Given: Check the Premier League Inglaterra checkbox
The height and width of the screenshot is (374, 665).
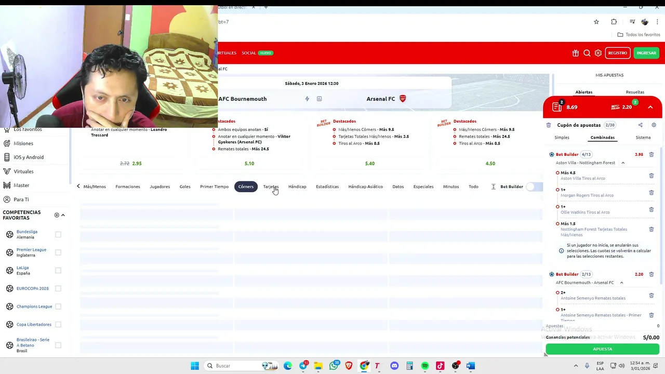Looking at the screenshot, I should point(58,252).
